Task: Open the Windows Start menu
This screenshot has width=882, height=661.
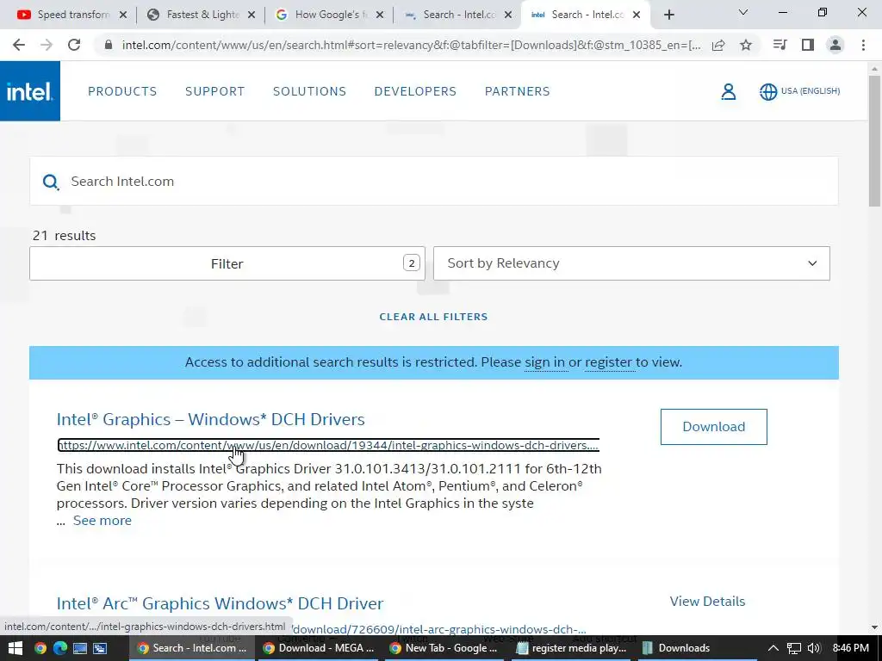Action: point(16,648)
